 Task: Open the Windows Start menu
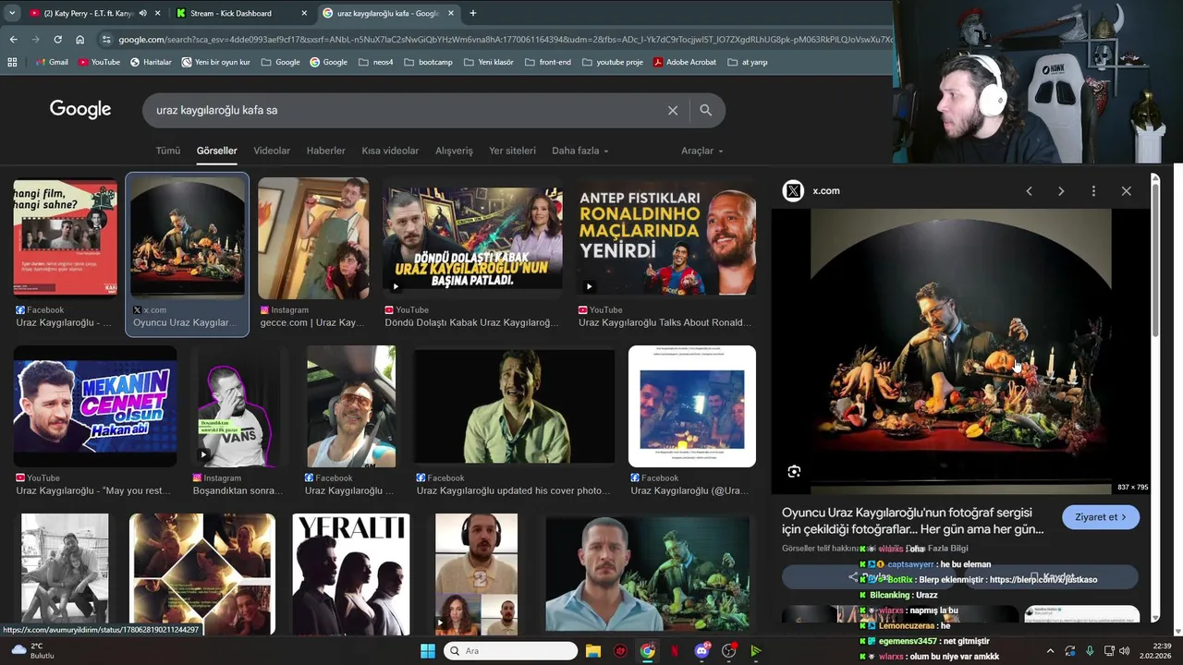click(428, 651)
